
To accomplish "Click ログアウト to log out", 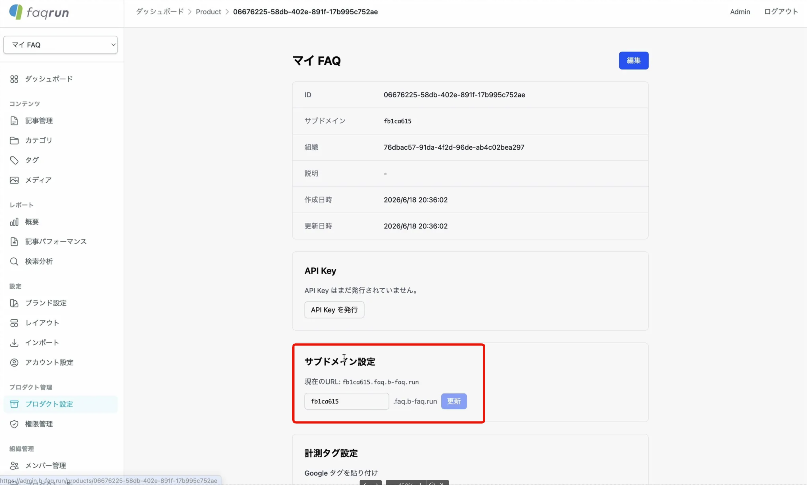I will click(x=781, y=12).
